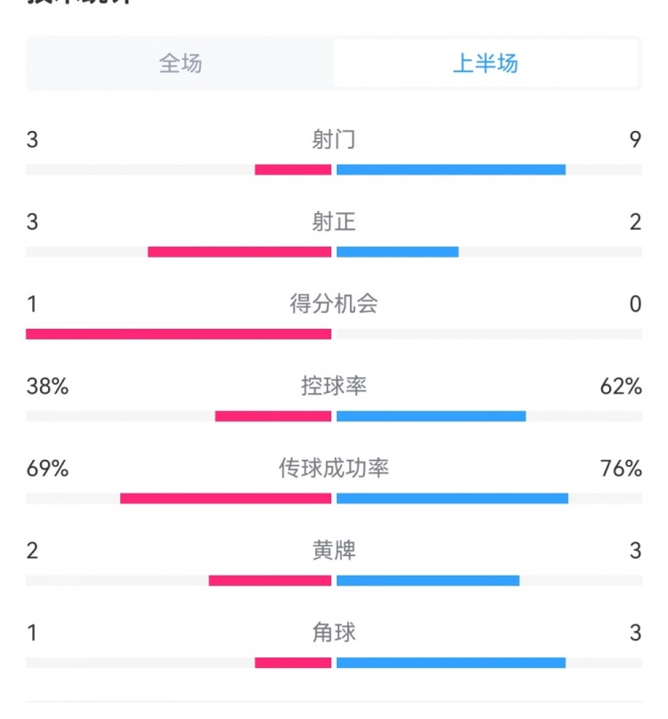Click the 射正 stat label

334,221
